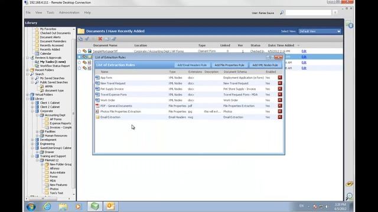Click the envelope icon of Email Extraction rule

point(97,117)
